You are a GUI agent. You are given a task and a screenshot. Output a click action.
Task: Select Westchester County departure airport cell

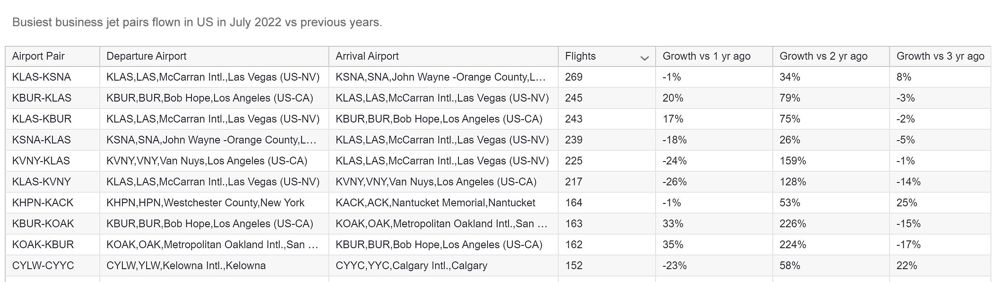coord(214,203)
